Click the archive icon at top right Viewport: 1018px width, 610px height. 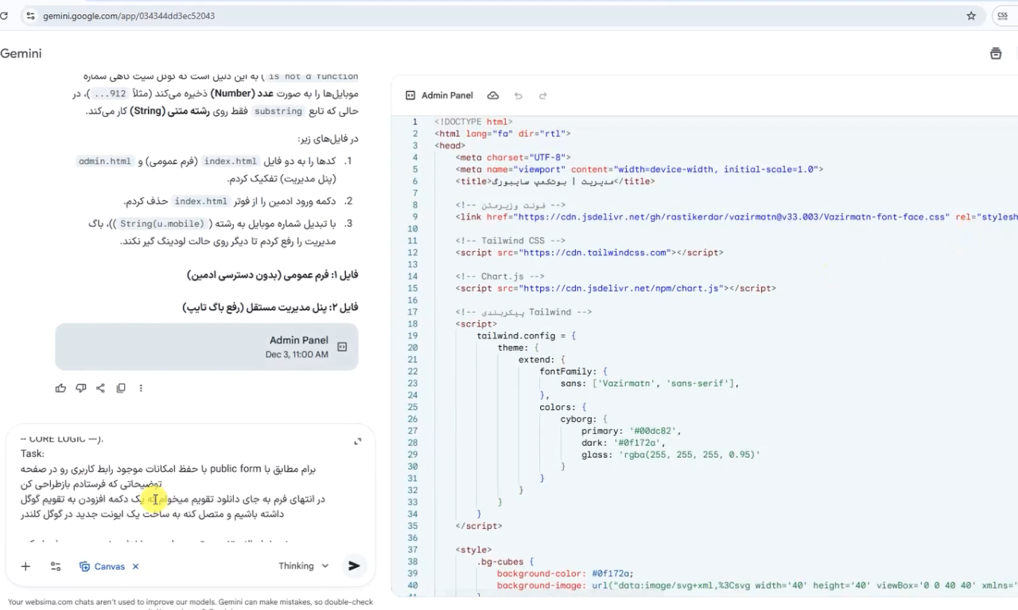coord(996,54)
